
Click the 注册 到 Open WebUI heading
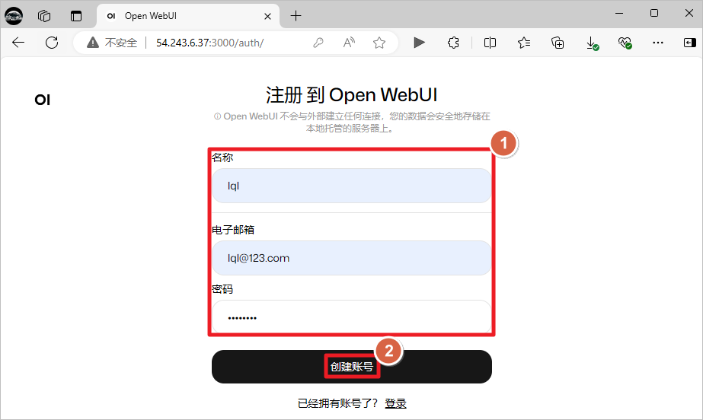pos(352,95)
